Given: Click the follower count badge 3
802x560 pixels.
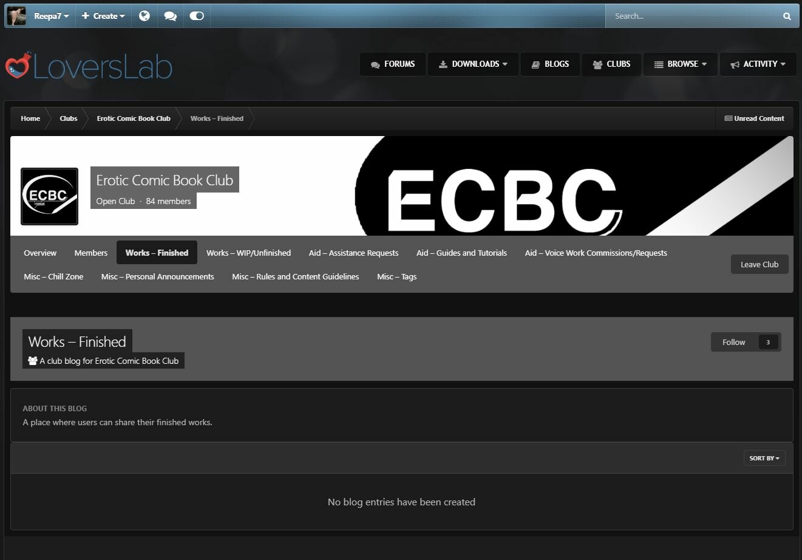Looking at the screenshot, I should click(768, 342).
